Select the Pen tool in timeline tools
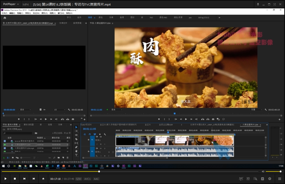Image resolution: width=285 pixels, height=184 pixels. pyautogui.click(x=76, y=147)
